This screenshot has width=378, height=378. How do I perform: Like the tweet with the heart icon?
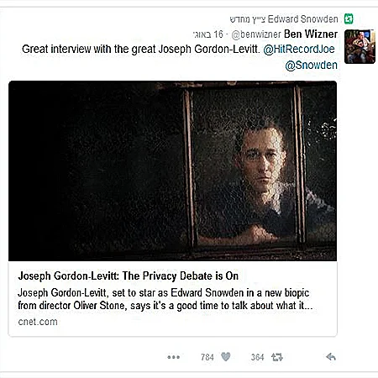pyautogui.click(x=226, y=357)
